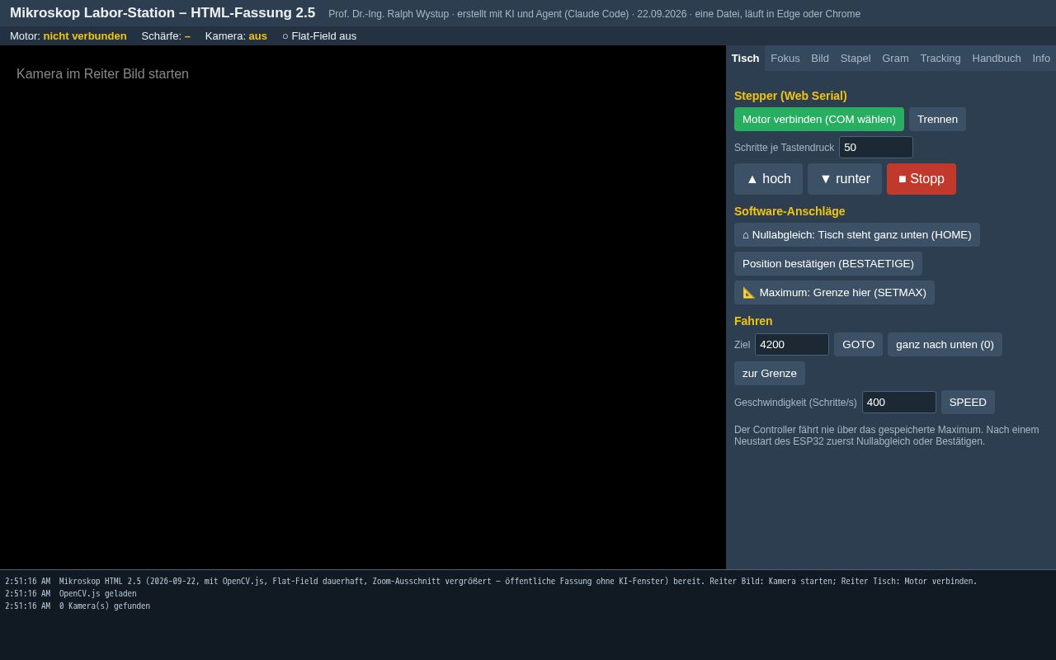
Task: Click the SPEED button
Action: [968, 402]
